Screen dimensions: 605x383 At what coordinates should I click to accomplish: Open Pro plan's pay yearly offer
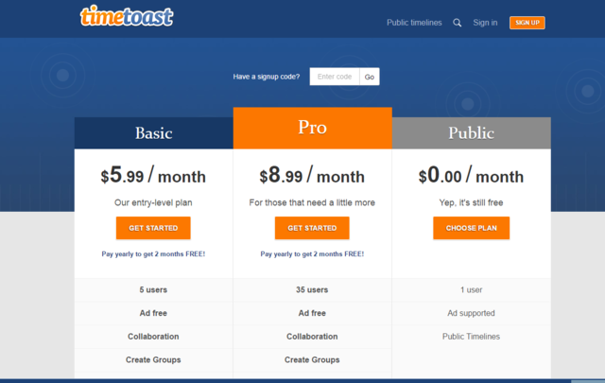pyautogui.click(x=312, y=254)
